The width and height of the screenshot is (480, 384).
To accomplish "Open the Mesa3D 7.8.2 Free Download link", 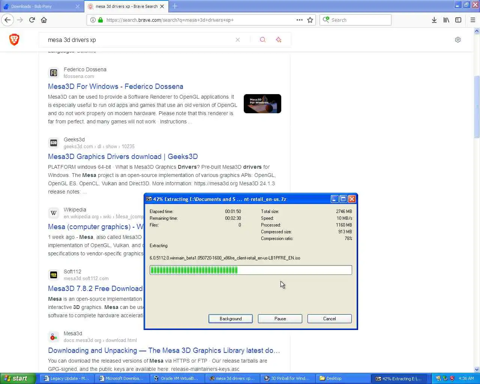I will pos(95,289).
